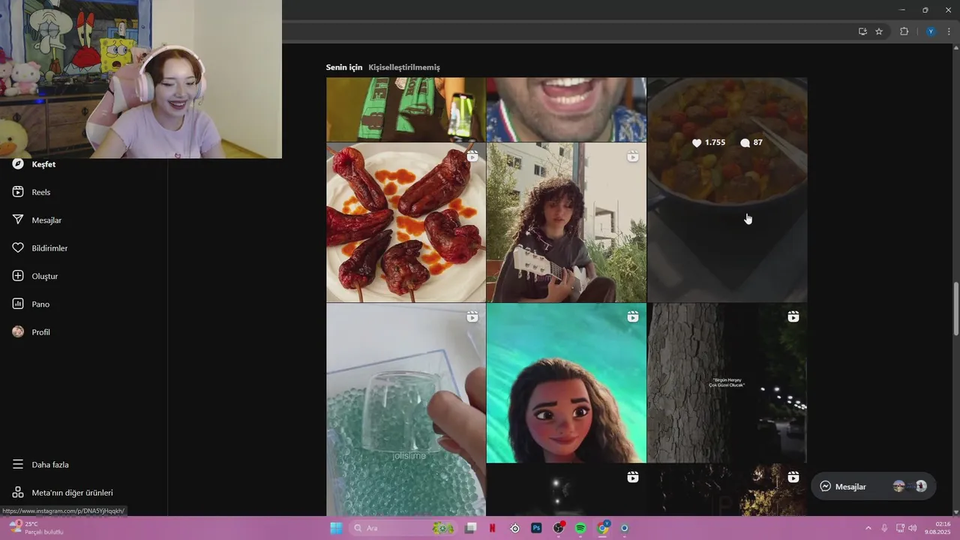Open the girl playing guitar reel
The image size is (960, 540).
(566, 223)
